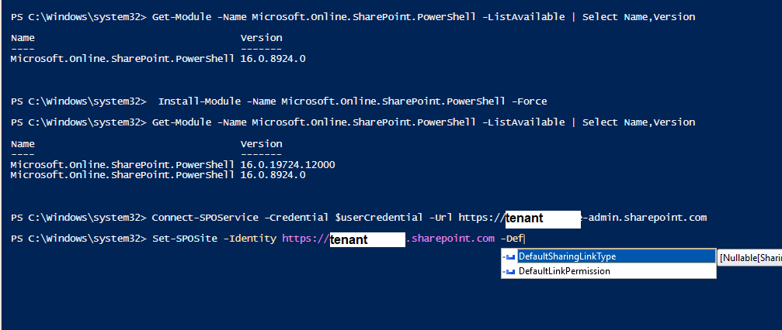Select DefaultSharingLinkType autocomplete suggestion

click(567, 256)
